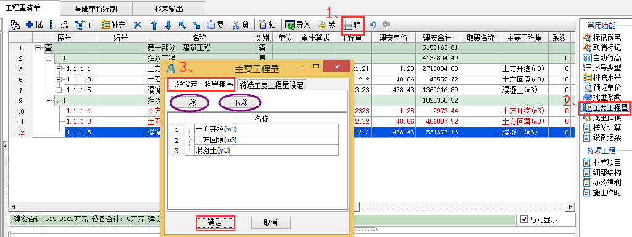This screenshot has width=632, height=237.
Task: Open 材差项目 special item
Action: tap(602, 163)
